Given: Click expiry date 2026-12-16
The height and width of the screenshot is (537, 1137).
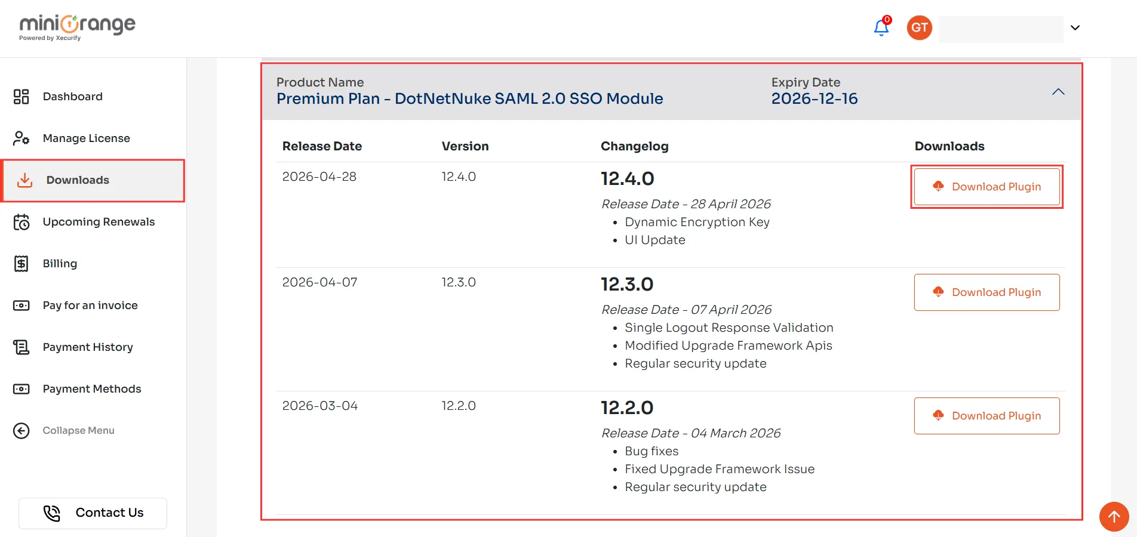Looking at the screenshot, I should (x=815, y=98).
